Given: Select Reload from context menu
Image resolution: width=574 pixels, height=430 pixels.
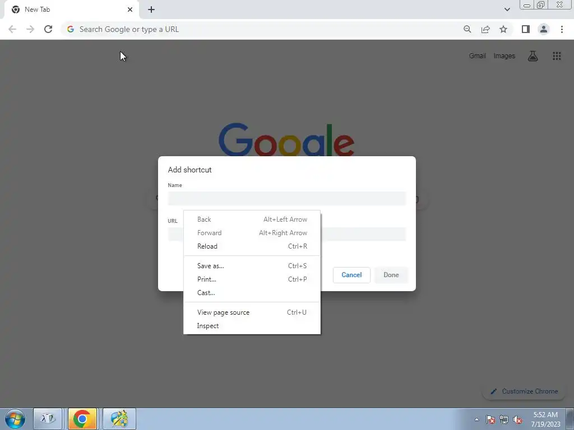Looking at the screenshot, I should click(252, 246).
